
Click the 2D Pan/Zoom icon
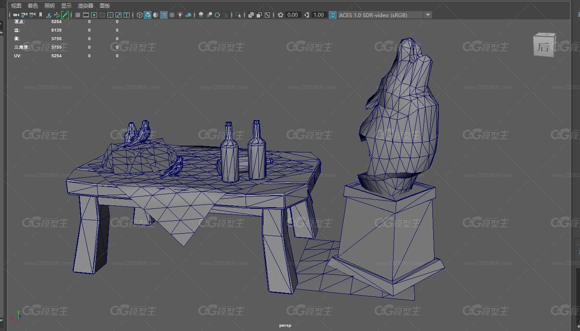click(x=57, y=15)
